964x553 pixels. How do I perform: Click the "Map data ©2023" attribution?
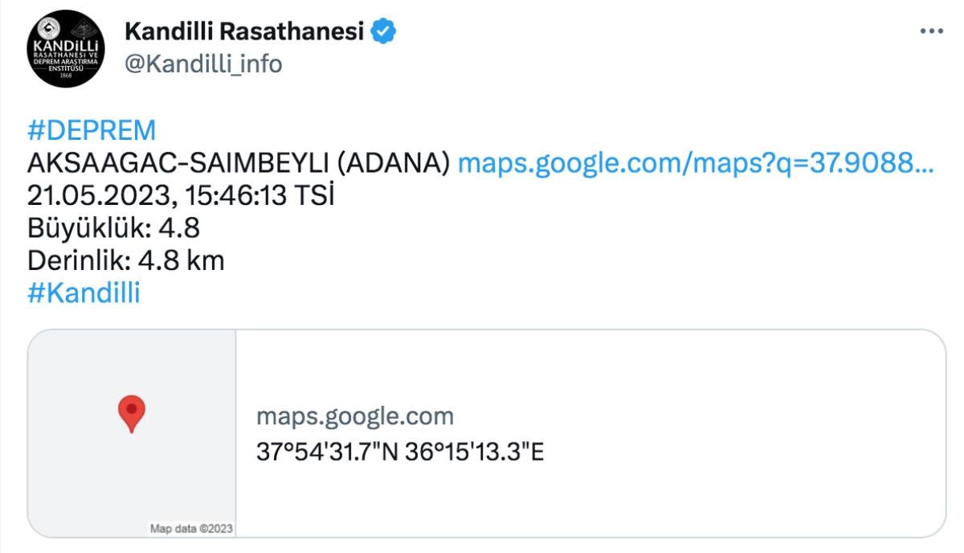(x=191, y=528)
